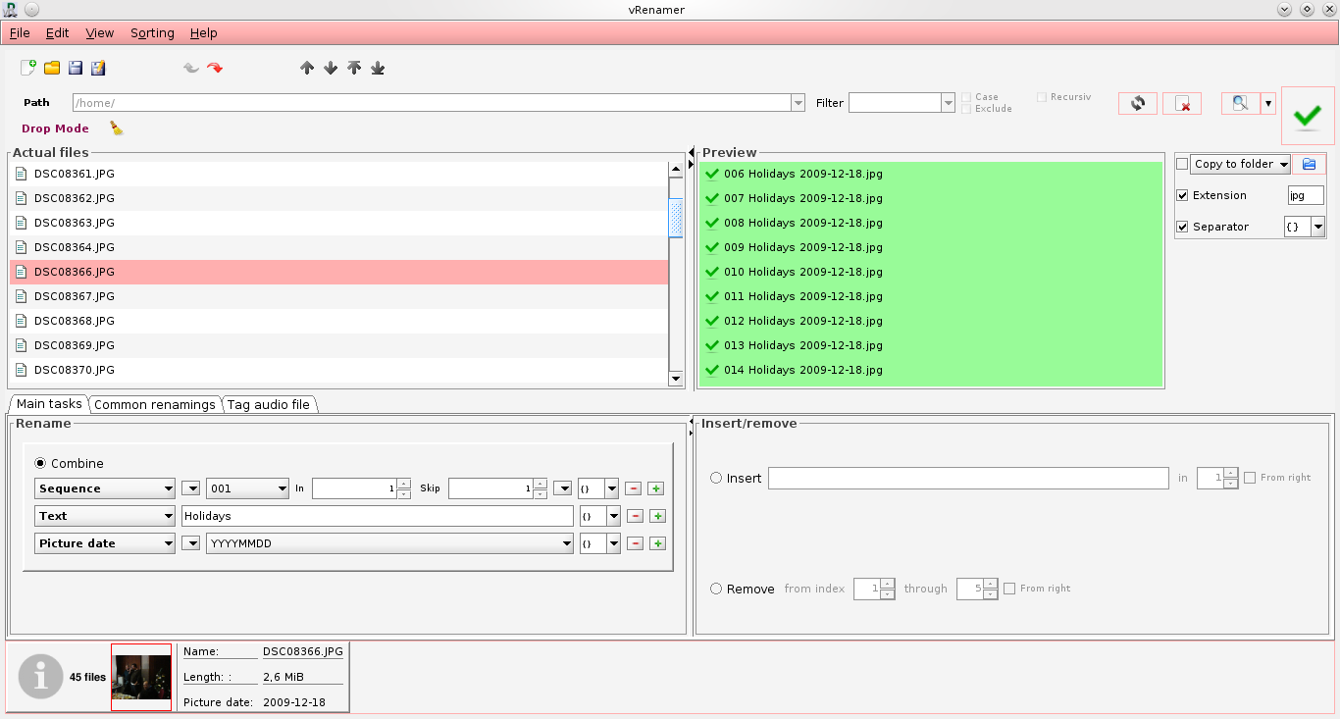1340x719 pixels.
Task: Add a row after Picture date
Action: 657,543
